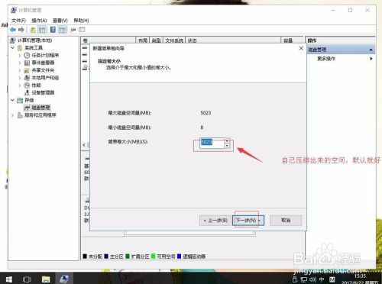Screen dimensions: 382x284
Task: Select the 计算机管理(本地) root node
Action: tap(34, 40)
